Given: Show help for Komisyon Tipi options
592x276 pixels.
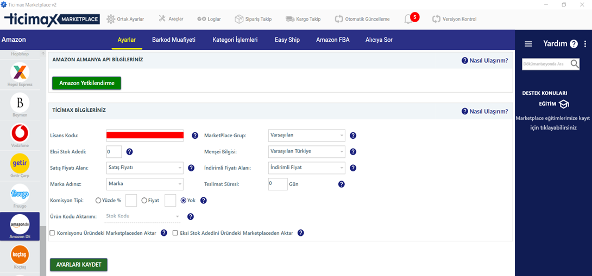Looking at the screenshot, I should (x=203, y=200).
